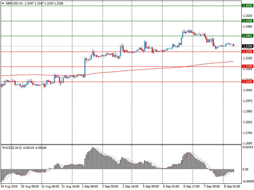Click the 2 Sep 16:00 time label

(x=130, y=187)
